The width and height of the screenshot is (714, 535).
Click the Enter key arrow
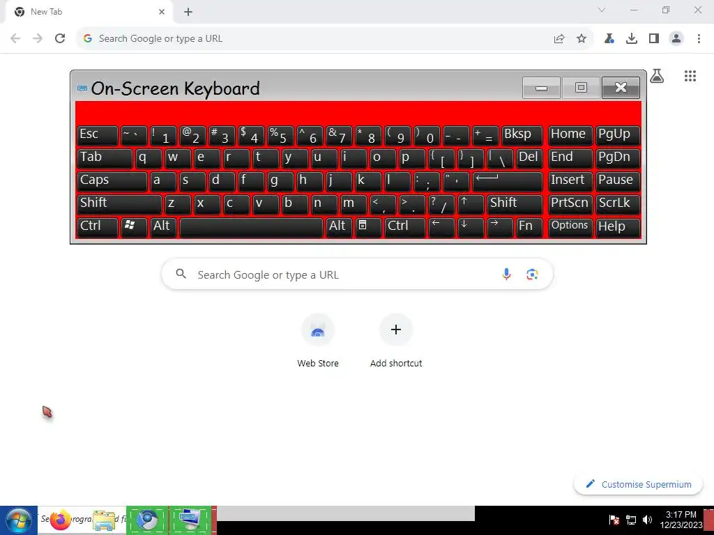508,181
